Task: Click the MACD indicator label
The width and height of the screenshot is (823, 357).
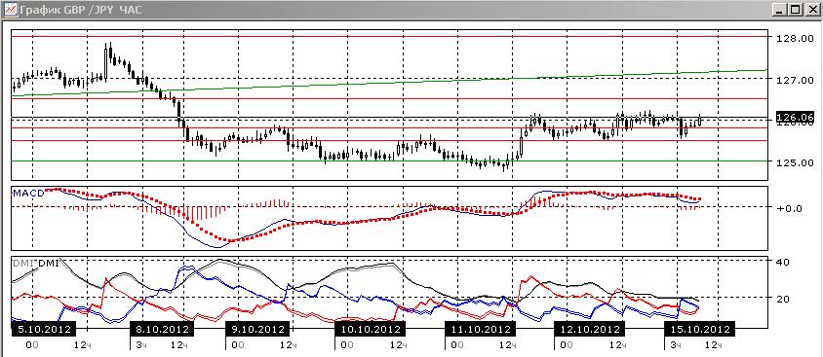Action: (x=29, y=194)
